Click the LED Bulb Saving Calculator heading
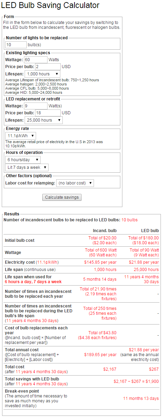Screen dimensions: 164x419 (51, 6)
